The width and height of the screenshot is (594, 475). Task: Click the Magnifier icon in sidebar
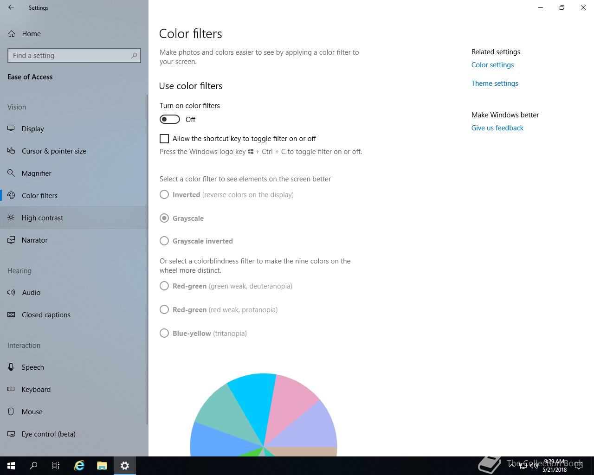tap(11, 173)
